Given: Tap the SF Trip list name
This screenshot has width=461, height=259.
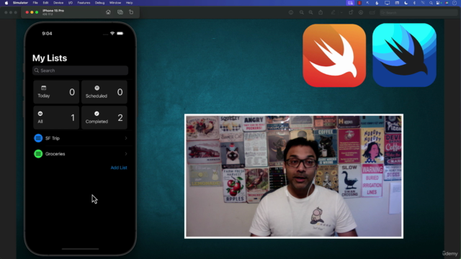Looking at the screenshot, I should [53, 138].
